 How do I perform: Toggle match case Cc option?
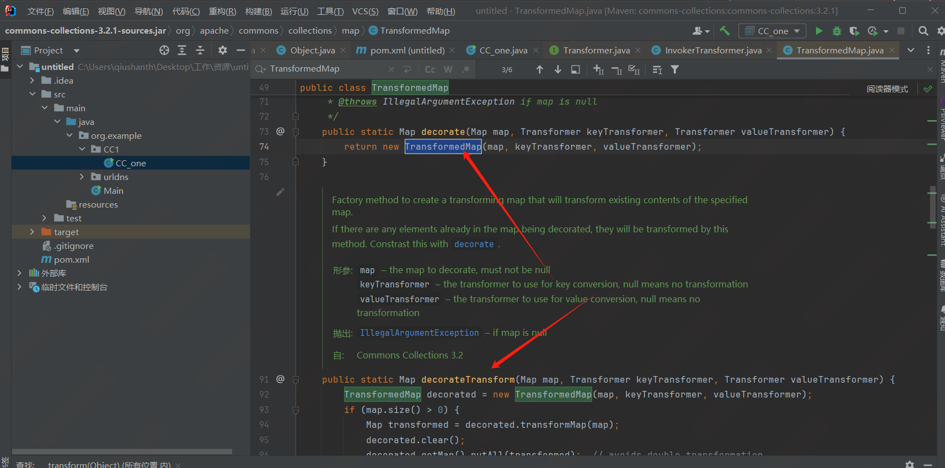pos(430,69)
